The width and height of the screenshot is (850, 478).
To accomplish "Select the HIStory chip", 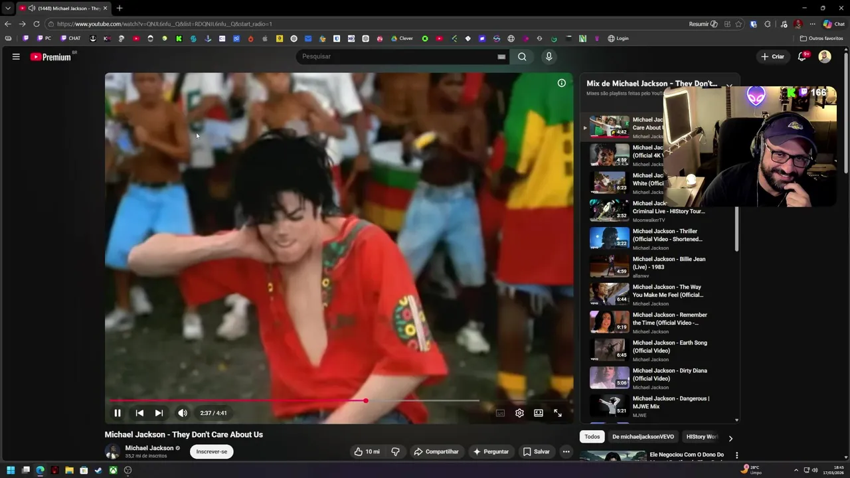I will (701, 437).
